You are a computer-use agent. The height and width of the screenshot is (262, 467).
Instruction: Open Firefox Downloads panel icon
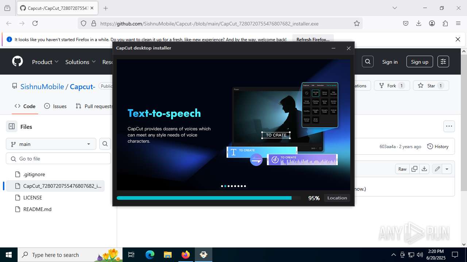pyautogui.click(x=418, y=23)
